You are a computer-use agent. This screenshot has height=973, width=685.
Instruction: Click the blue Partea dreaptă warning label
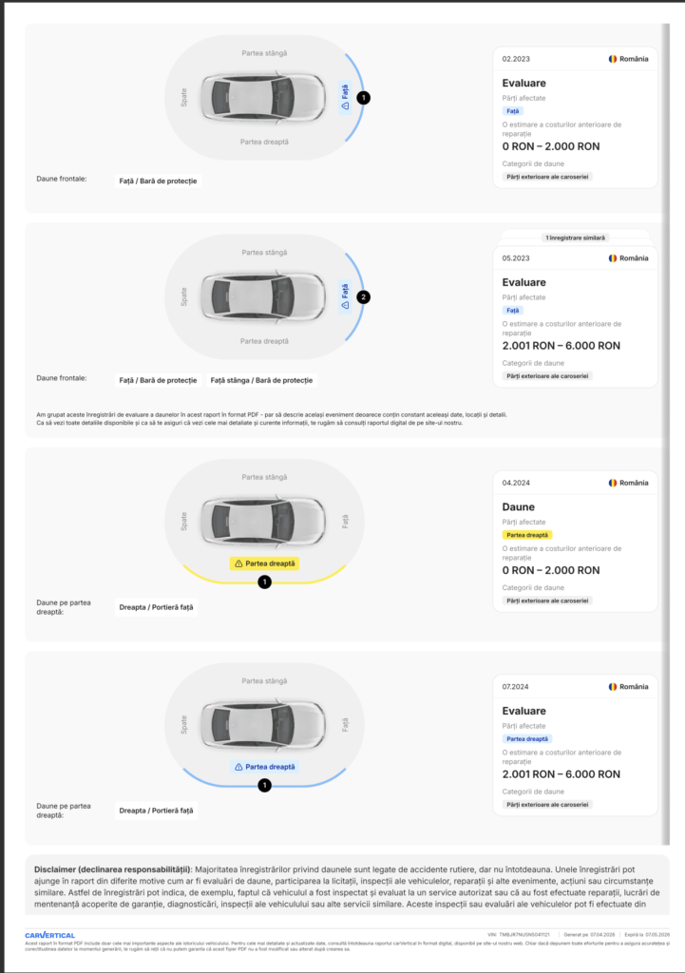264,767
